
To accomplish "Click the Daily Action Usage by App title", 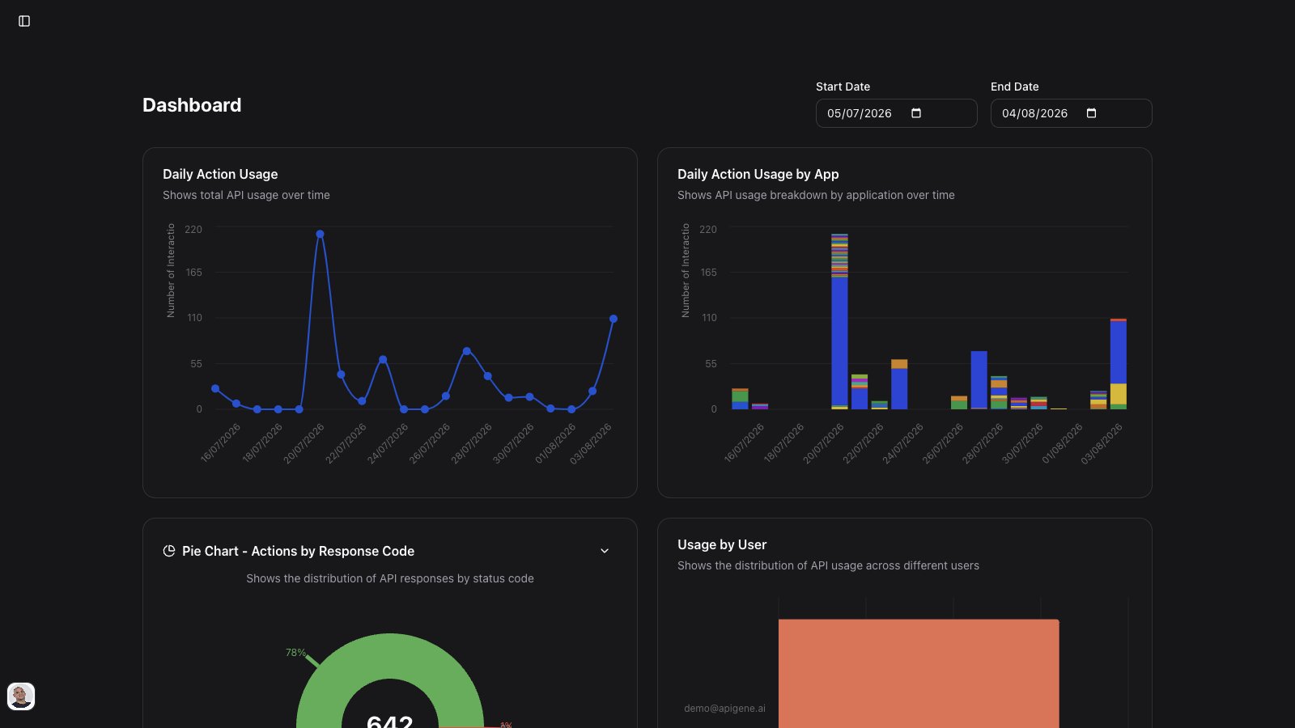I will 758,174.
